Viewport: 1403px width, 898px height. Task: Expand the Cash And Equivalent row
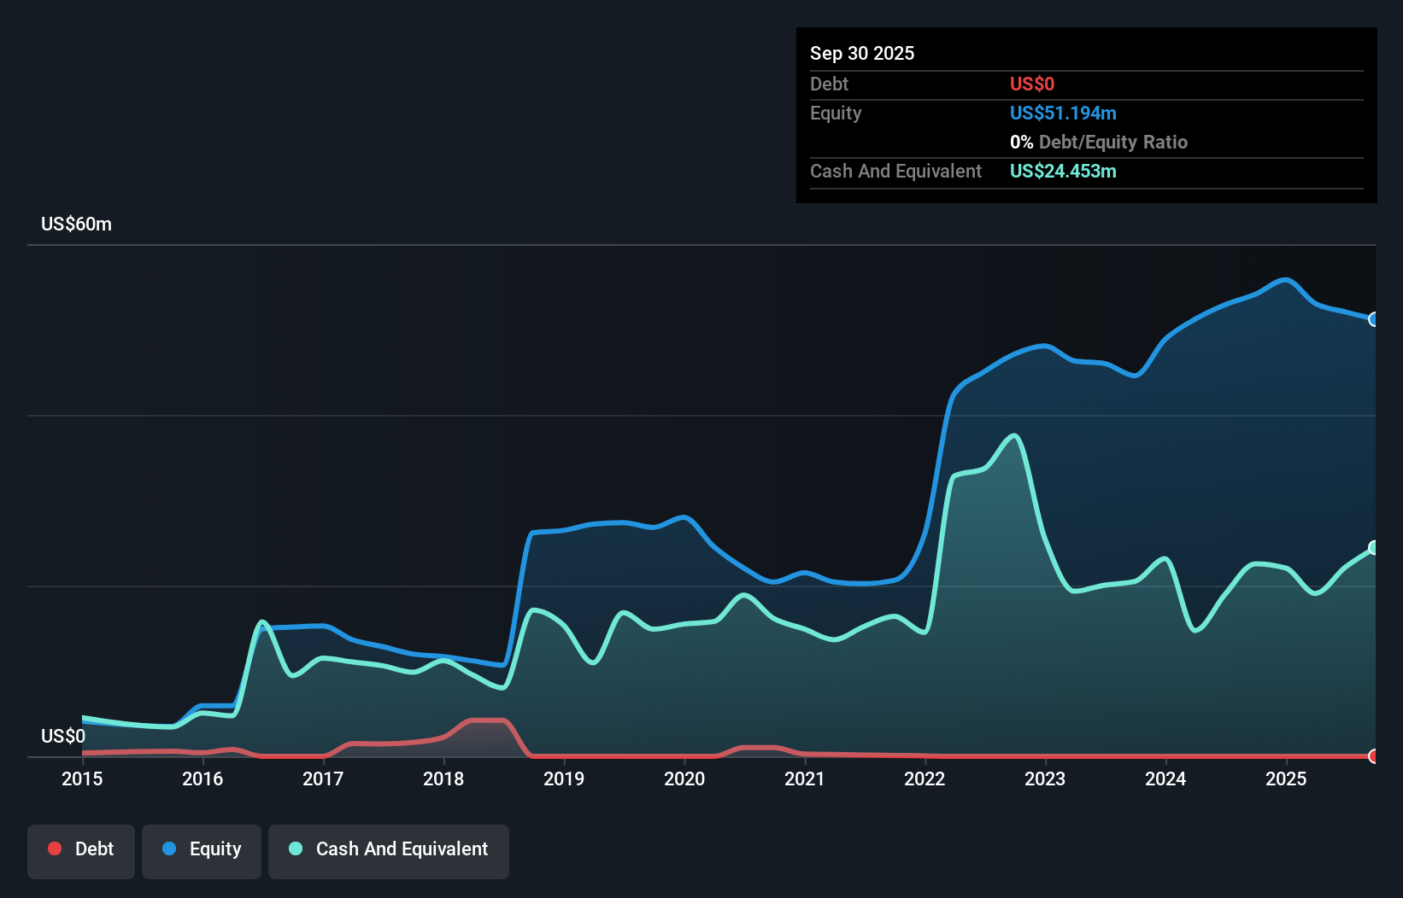(895, 171)
